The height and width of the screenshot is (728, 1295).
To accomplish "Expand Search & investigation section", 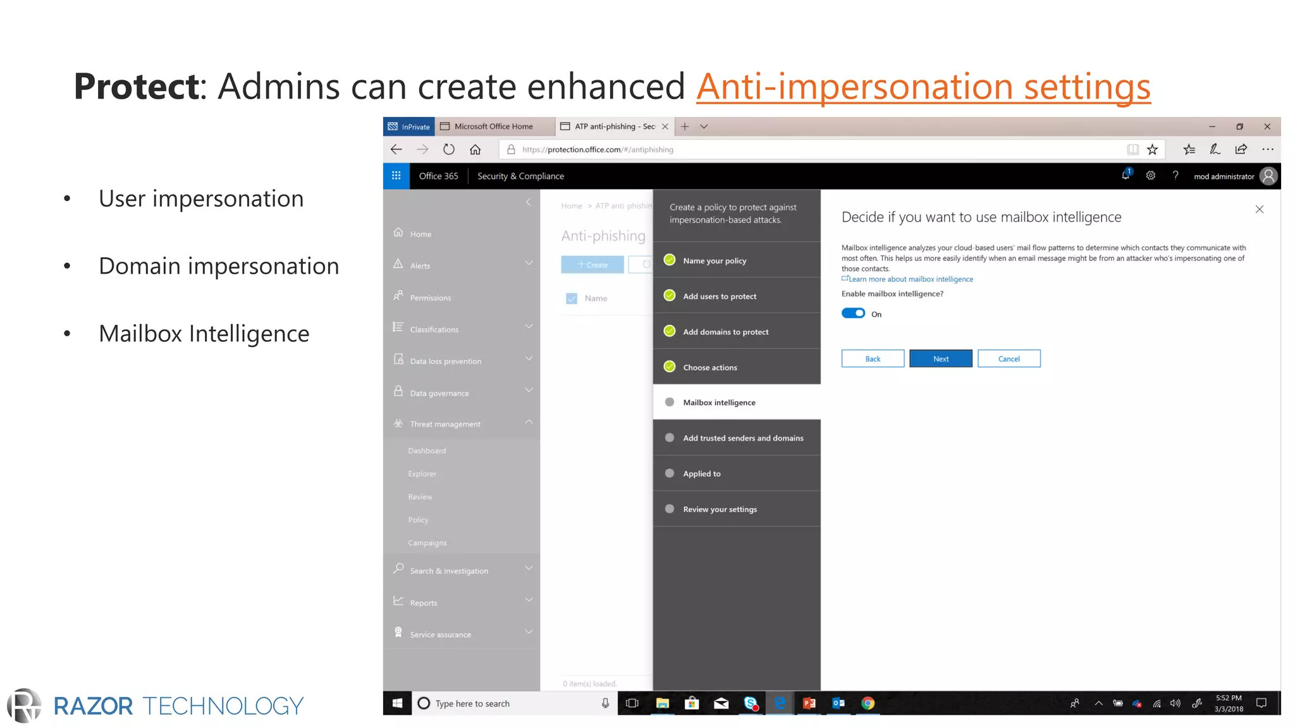I will coord(529,568).
